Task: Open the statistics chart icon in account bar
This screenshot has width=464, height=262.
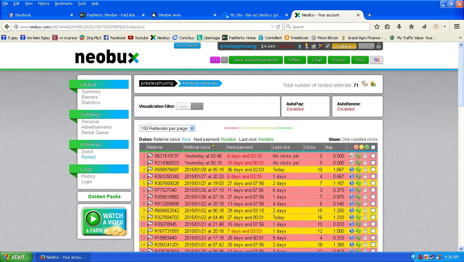Action: 314,46
